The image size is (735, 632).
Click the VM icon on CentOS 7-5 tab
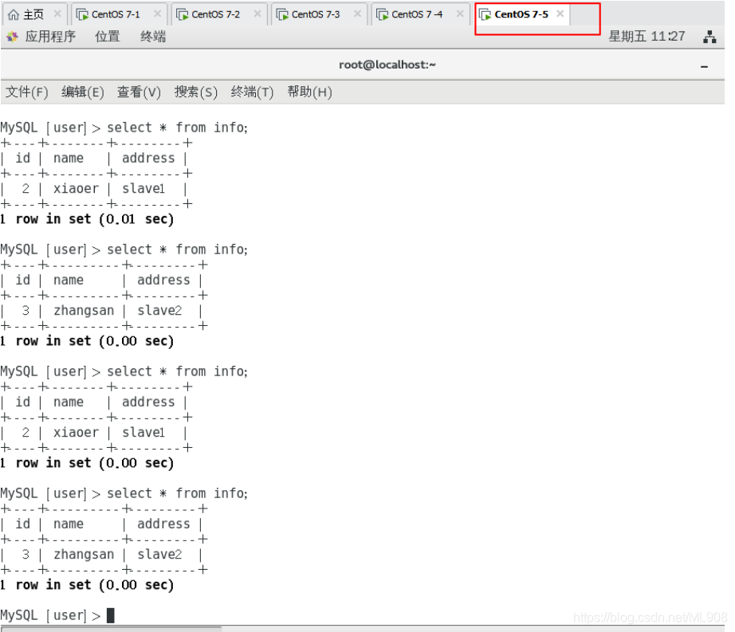[485, 15]
